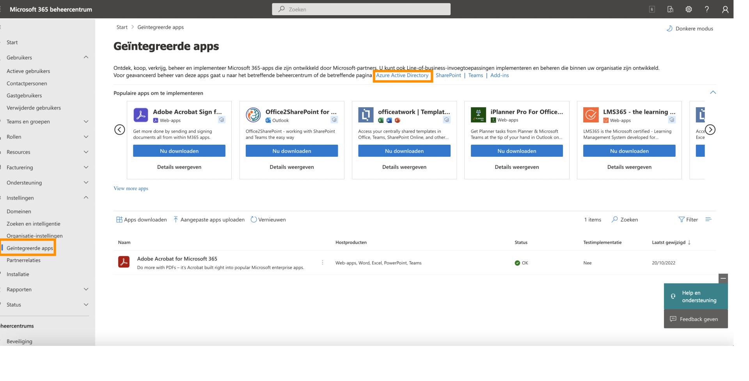Go to previous popular apps with left arrow
749x381 pixels.
pyautogui.click(x=119, y=129)
